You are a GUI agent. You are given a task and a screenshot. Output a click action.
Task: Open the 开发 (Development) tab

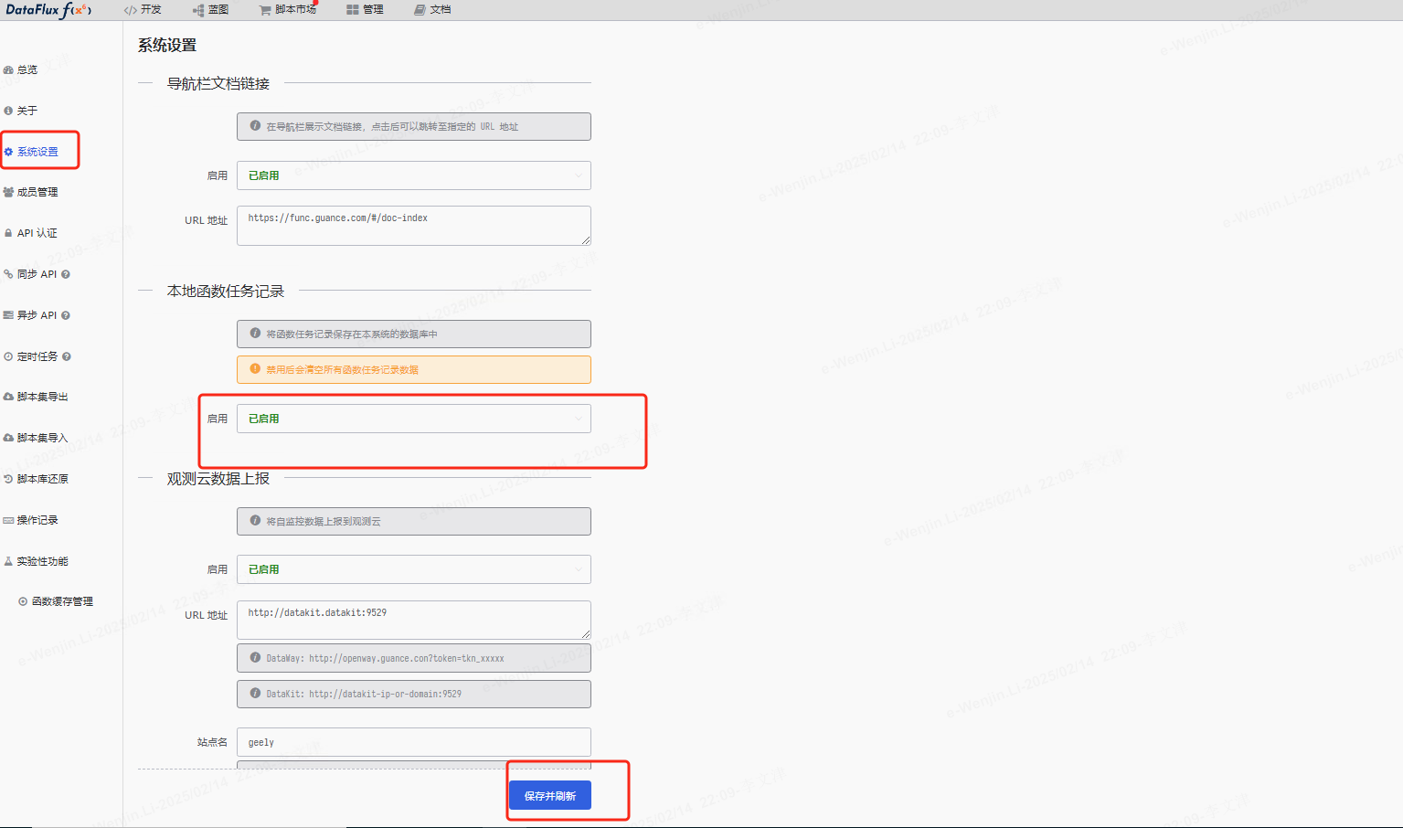pyautogui.click(x=143, y=10)
